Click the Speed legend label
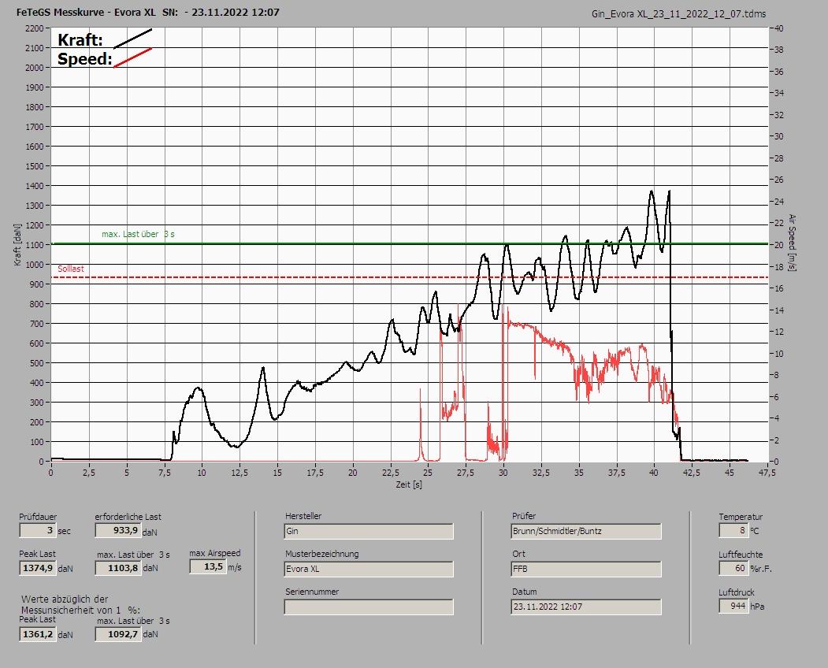The image size is (828, 668). pos(84,58)
